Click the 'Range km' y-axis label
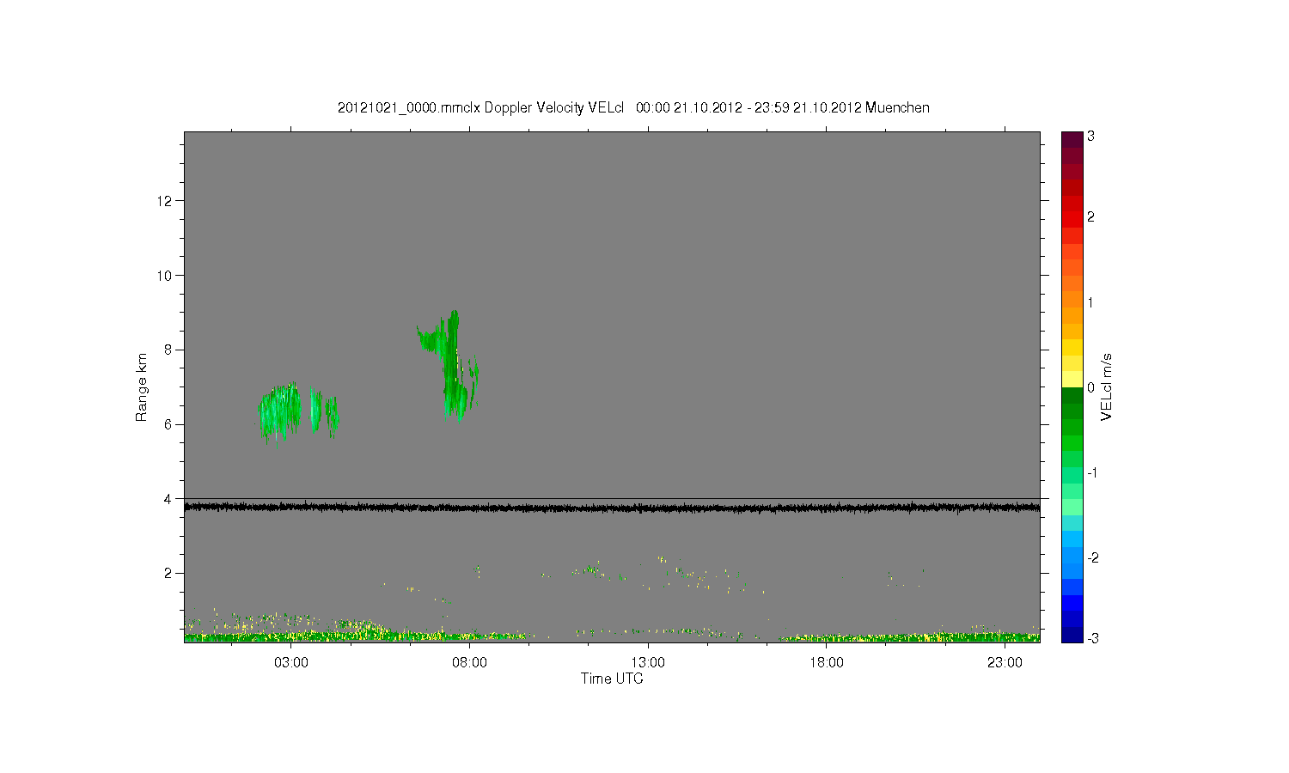 coord(142,387)
